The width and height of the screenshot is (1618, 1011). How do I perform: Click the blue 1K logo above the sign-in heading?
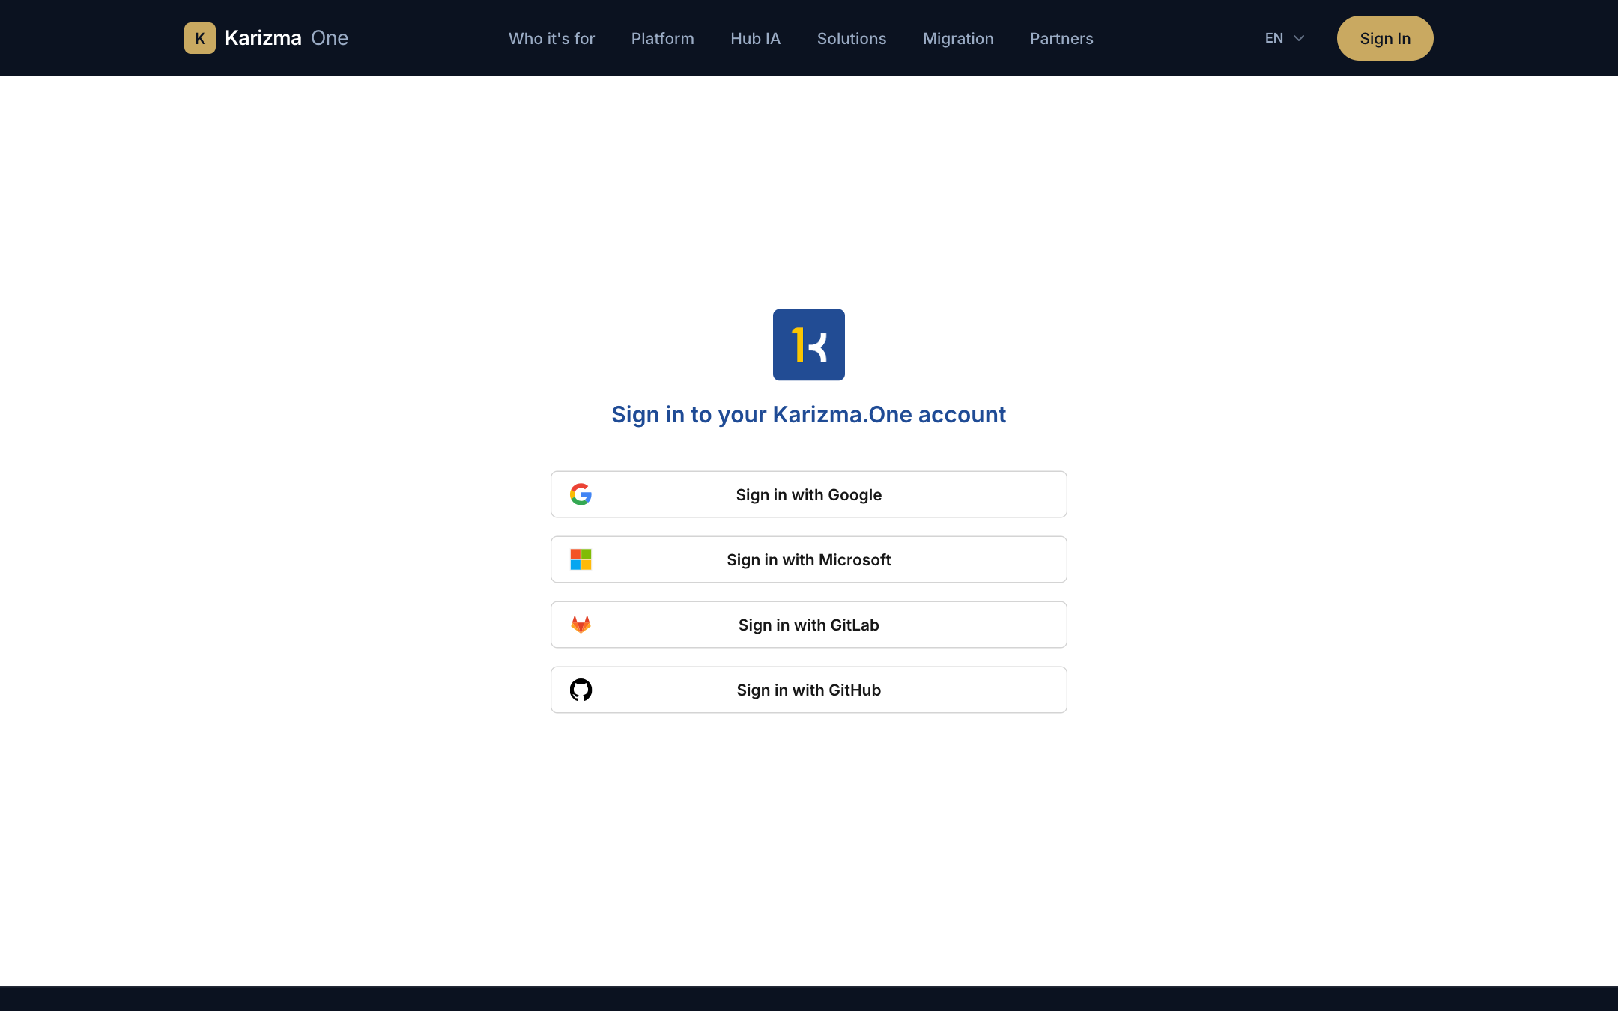tap(809, 344)
